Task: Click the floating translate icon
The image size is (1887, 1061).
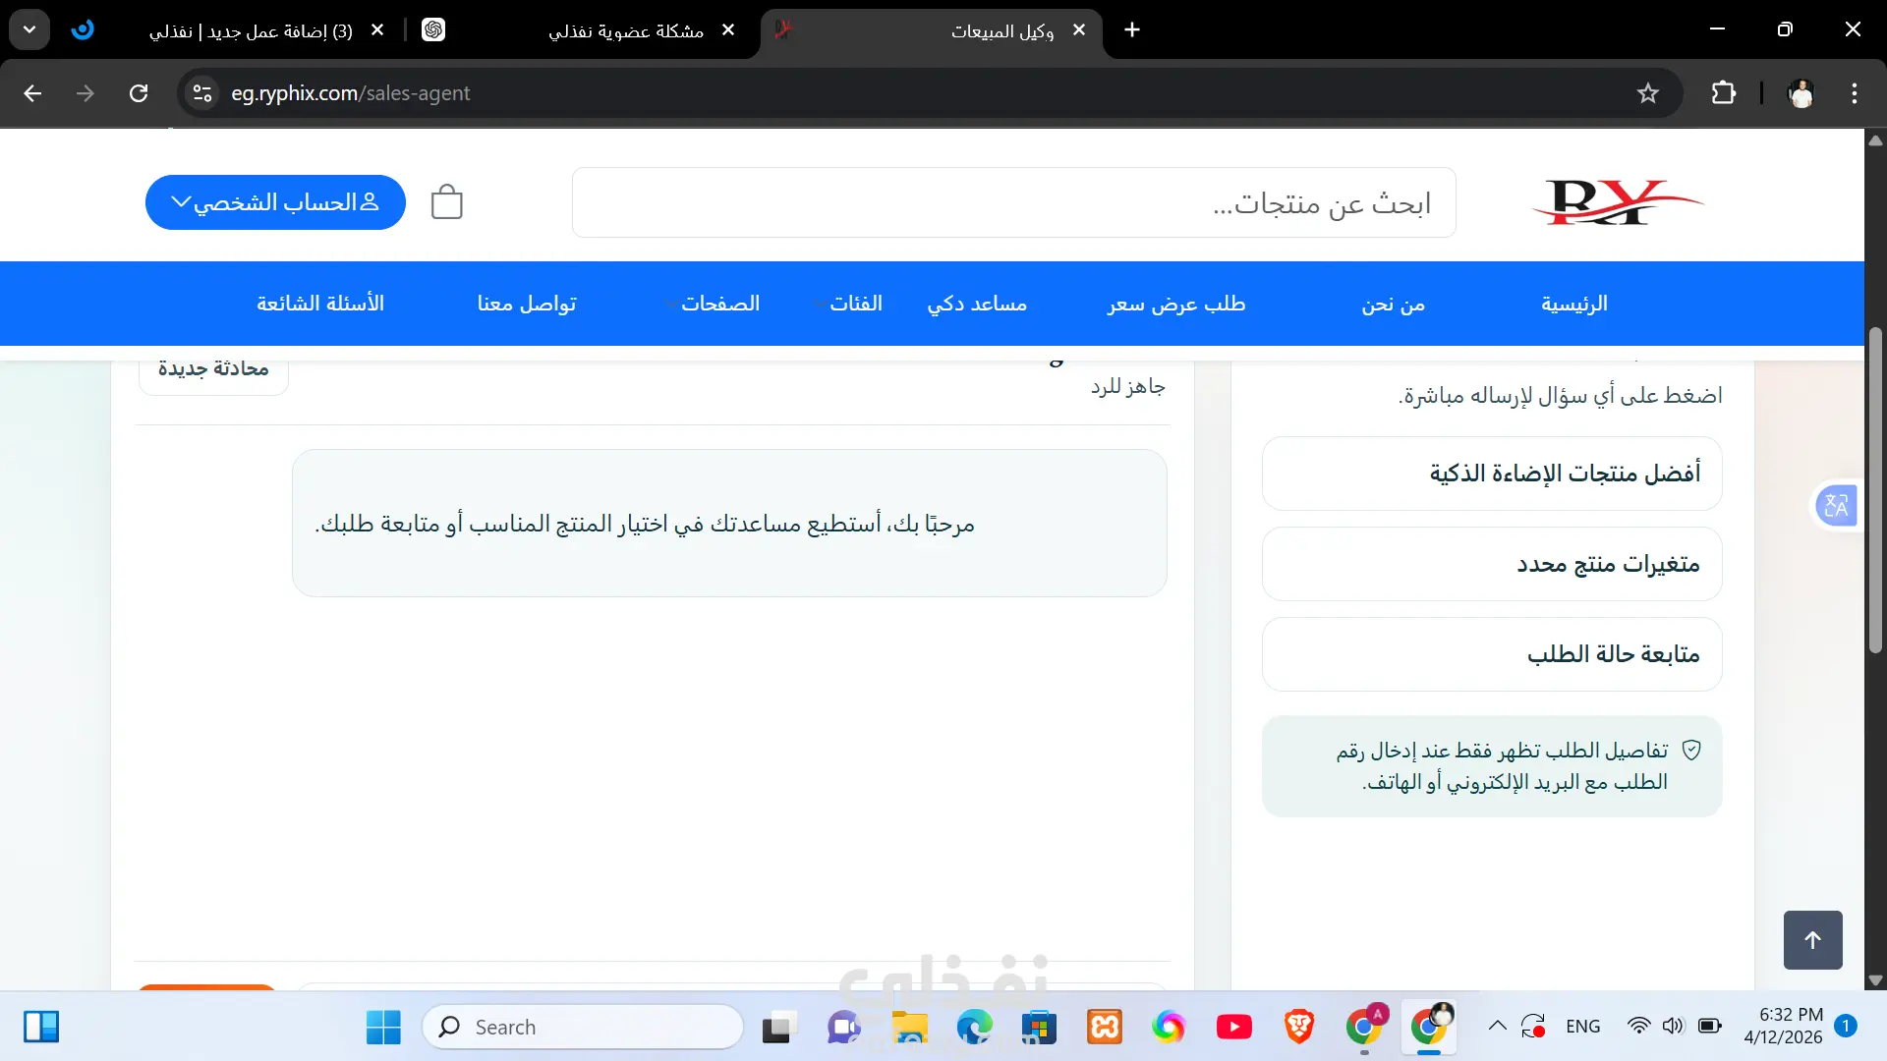Action: pyautogui.click(x=1836, y=506)
